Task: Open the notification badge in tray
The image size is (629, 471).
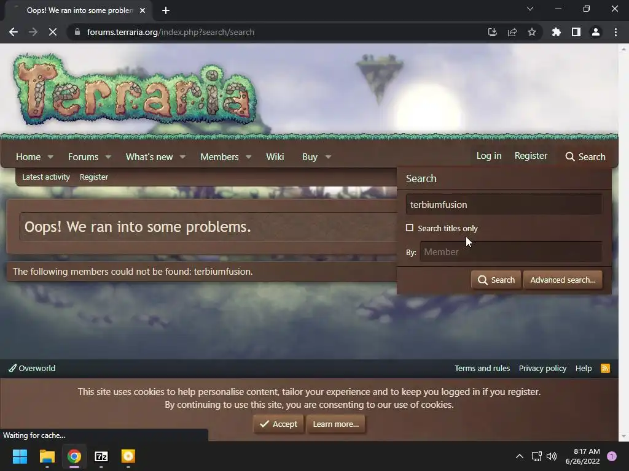Action: coord(612,456)
